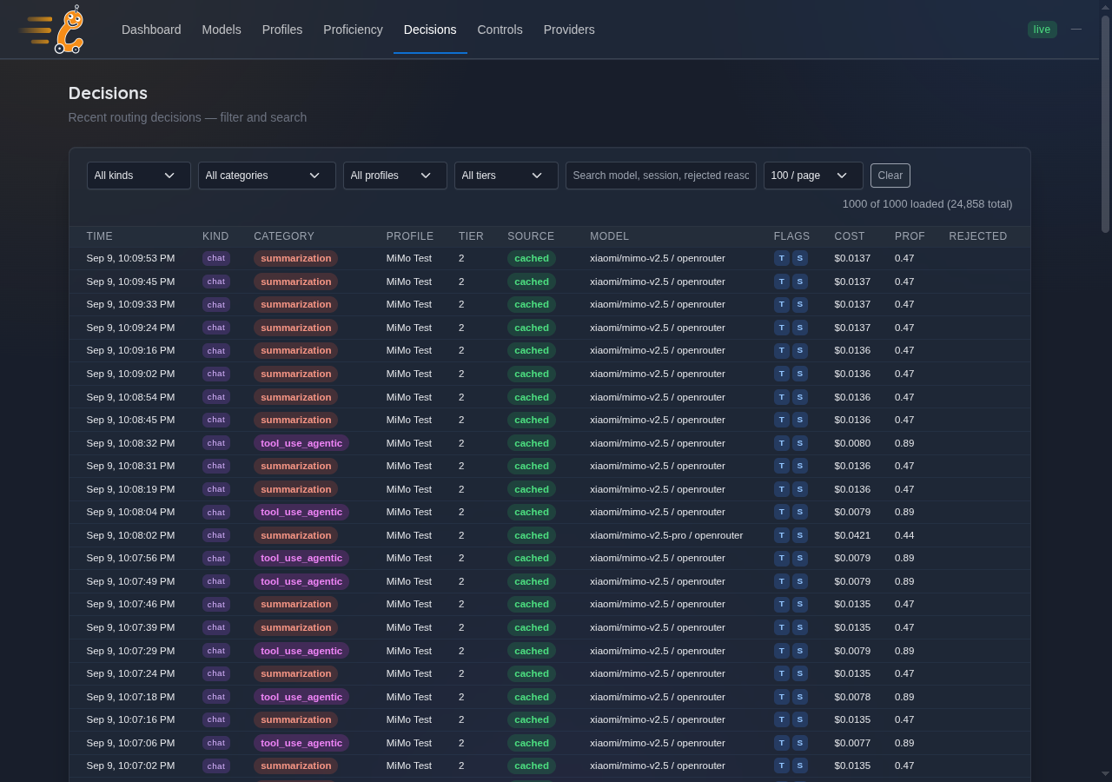Click the 1000 of 1000 loaded count text
1112x782 pixels.
coord(927,204)
